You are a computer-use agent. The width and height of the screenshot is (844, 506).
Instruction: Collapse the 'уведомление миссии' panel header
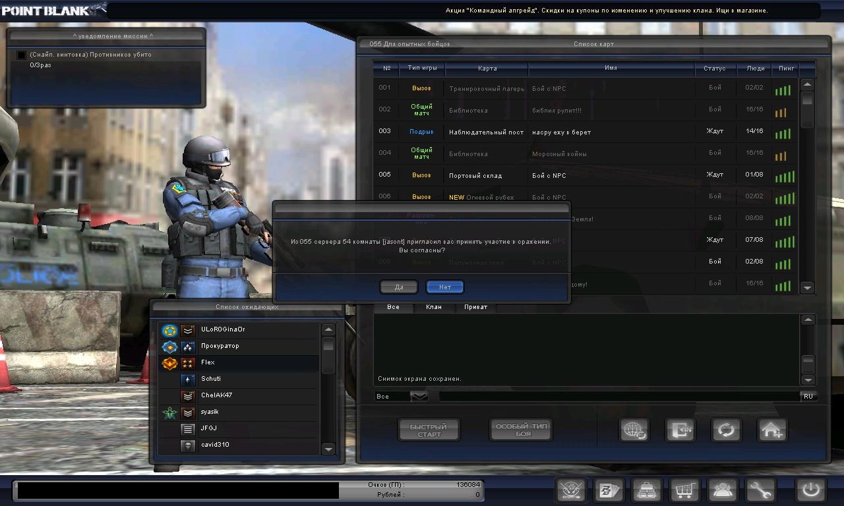pyautogui.click(x=106, y=36)
